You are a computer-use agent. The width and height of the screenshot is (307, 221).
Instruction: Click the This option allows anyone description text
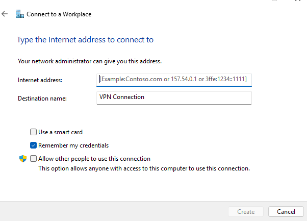144,168
